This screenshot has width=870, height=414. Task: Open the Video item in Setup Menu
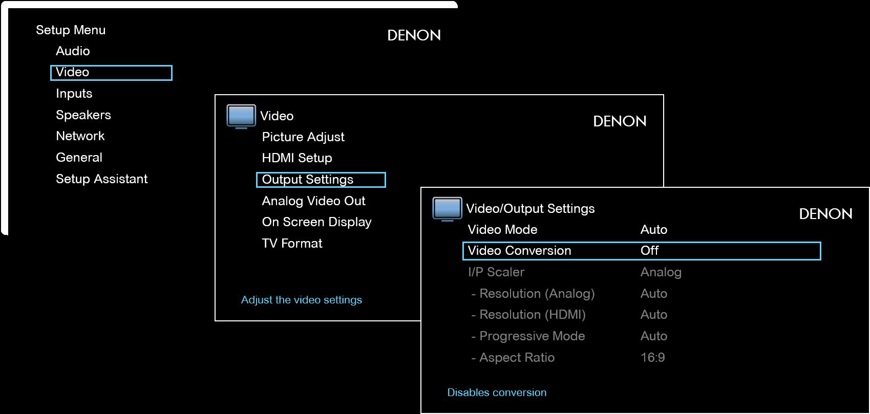(x=111, y=73)
